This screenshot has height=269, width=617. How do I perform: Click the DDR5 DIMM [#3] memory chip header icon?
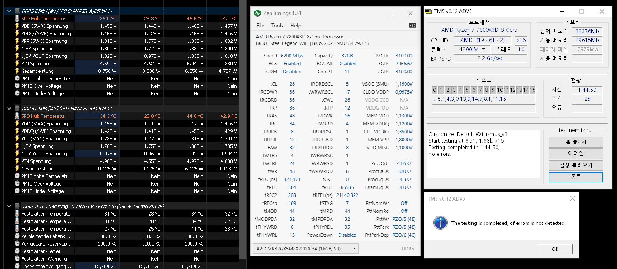pos(17,109)
